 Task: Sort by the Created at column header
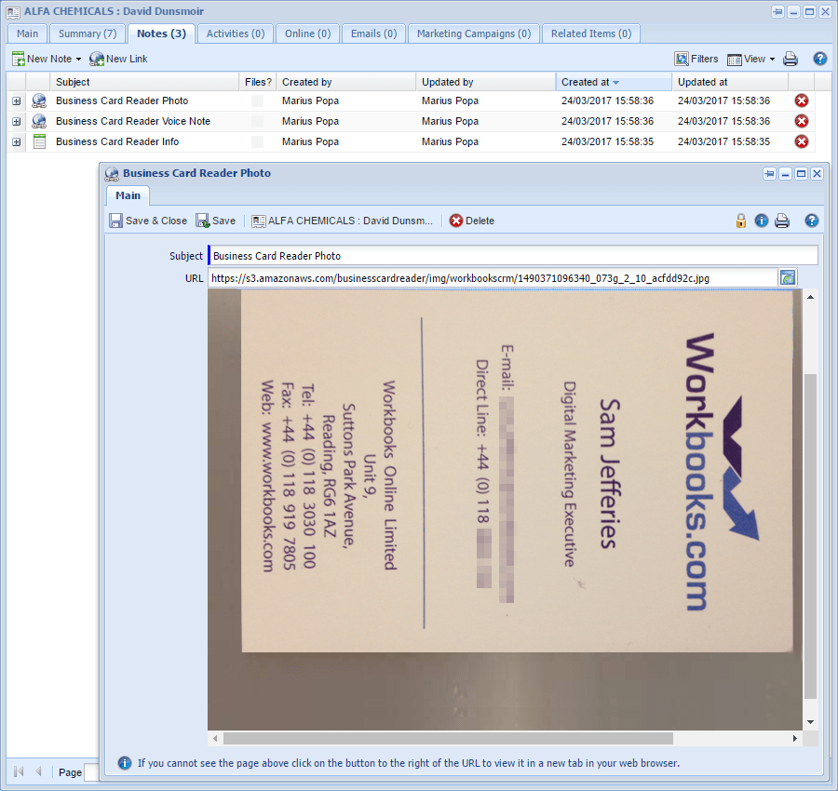[x=614, y=82]
